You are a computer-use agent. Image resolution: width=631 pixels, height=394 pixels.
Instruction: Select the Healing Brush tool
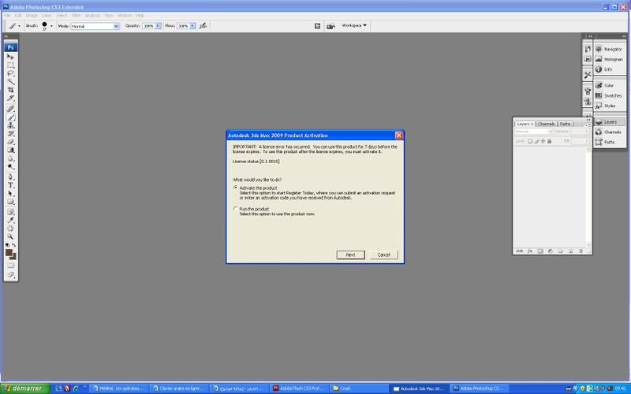pos(11,108)
